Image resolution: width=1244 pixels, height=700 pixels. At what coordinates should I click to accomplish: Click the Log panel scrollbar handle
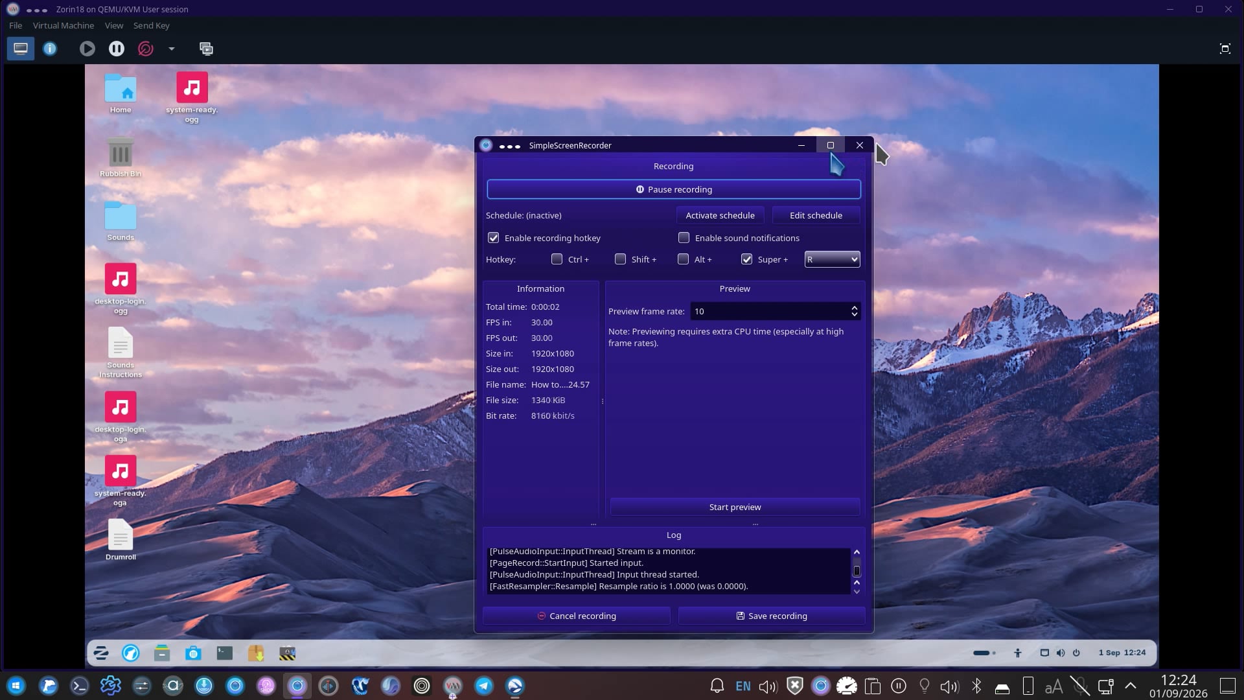(857, 571)
